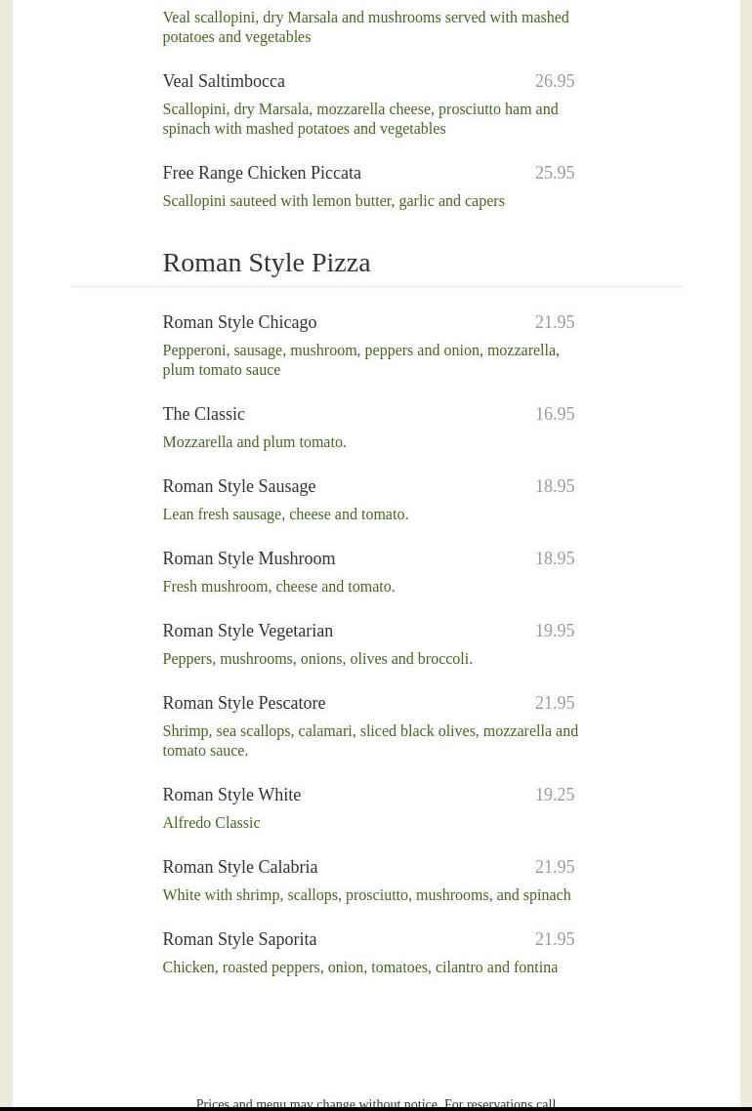This screenshot has height=1111, width=752.
Task: Click the Roman Style Saporita title
Action: click(239, 939)
